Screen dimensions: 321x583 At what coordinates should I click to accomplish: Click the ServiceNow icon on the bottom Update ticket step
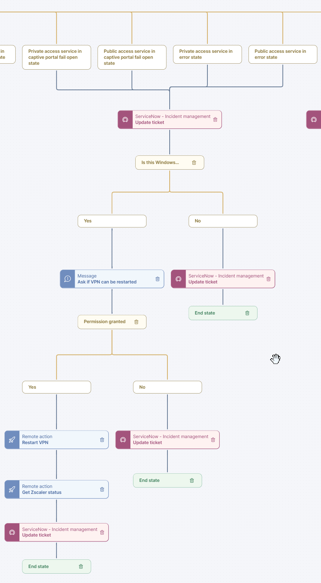tap(12, 532)
